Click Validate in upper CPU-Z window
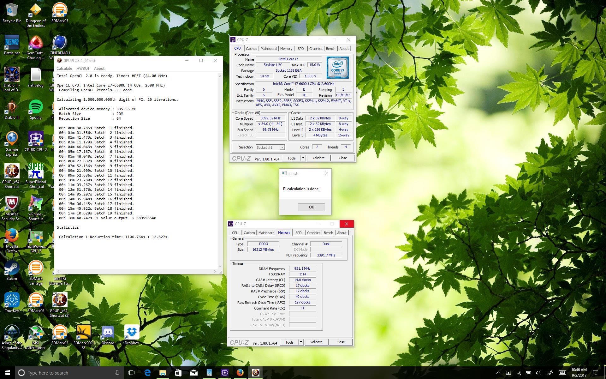 pyautogui.click(x=318, y=158)
